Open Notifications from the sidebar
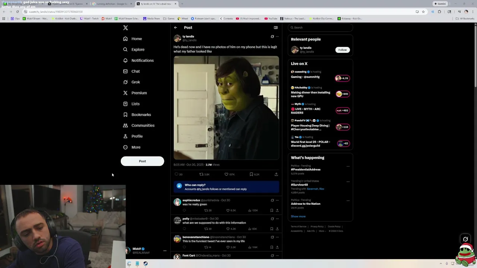The height and width of the screenshot is (268, 477). pyautogui.click(x=138, y=60)
